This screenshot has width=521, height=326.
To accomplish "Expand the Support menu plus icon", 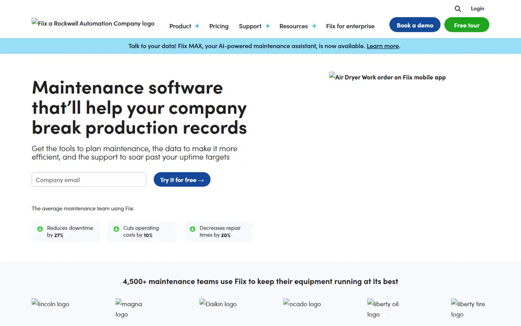I will tap(268, 26).
